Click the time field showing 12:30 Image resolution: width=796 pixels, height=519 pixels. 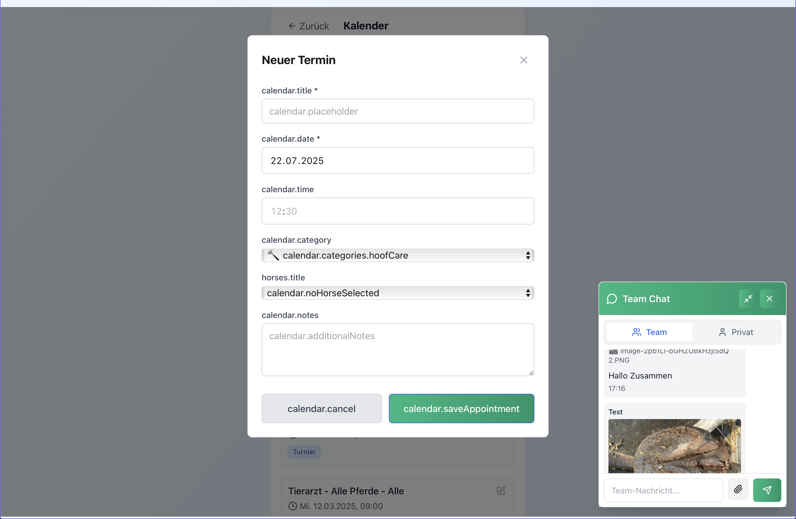(x=398, y=211)
